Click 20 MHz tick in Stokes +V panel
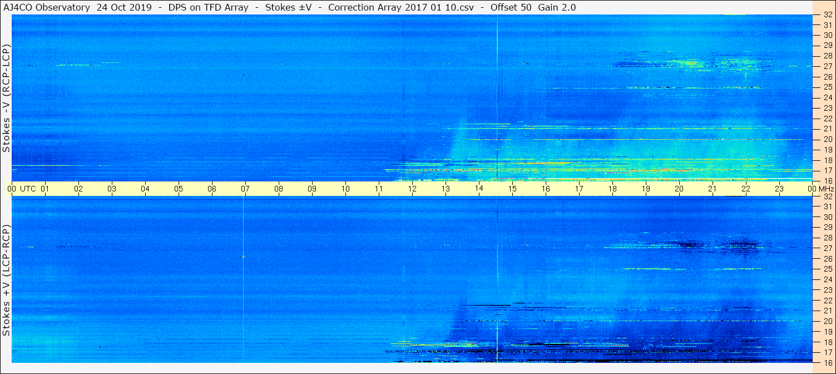This screenshot has height=374, width=836. coord(827,321)
